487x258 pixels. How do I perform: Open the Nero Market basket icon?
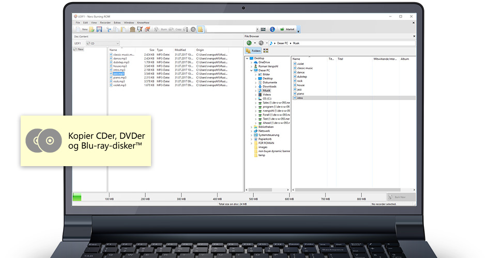282,29
